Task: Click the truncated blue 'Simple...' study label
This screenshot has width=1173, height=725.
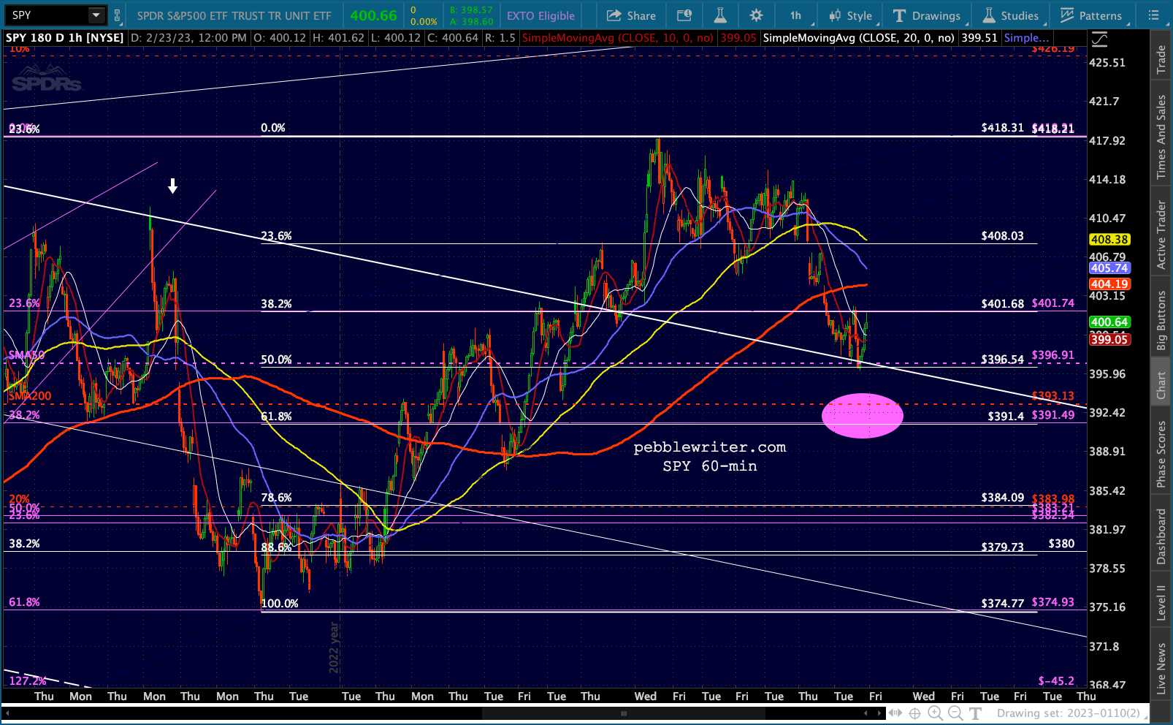Action: 1026,38
